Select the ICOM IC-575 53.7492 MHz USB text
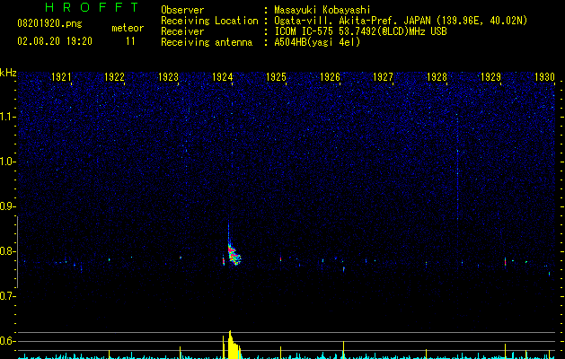 tap(361, 31)
